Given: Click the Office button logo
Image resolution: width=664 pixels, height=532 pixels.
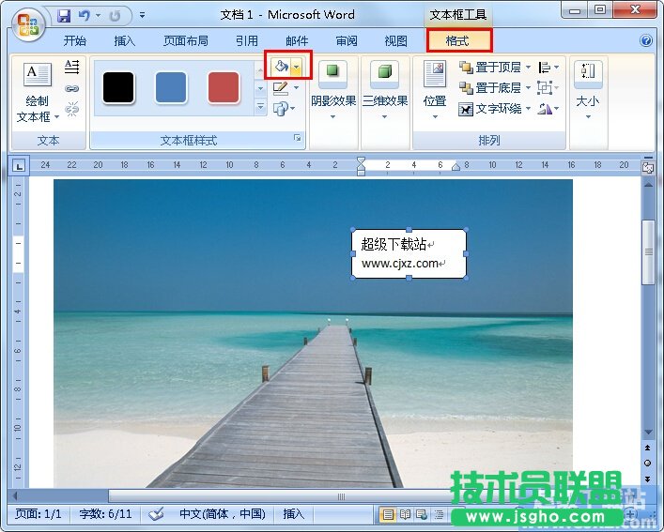Looking at the screenshot, I should [x=26, y=23].
